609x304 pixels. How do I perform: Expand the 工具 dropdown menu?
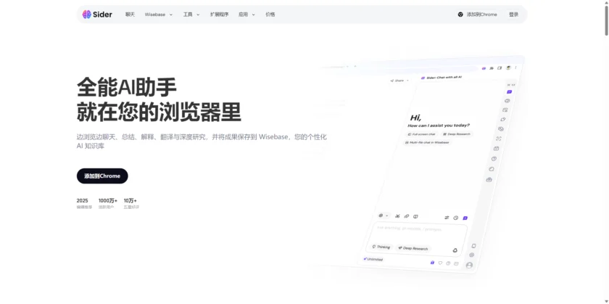point(191,15)
